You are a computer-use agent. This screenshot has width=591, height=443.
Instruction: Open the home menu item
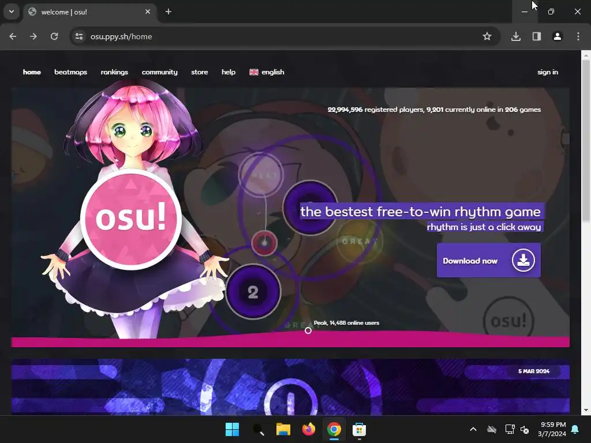pyautogui.click(x=32, y=72)
